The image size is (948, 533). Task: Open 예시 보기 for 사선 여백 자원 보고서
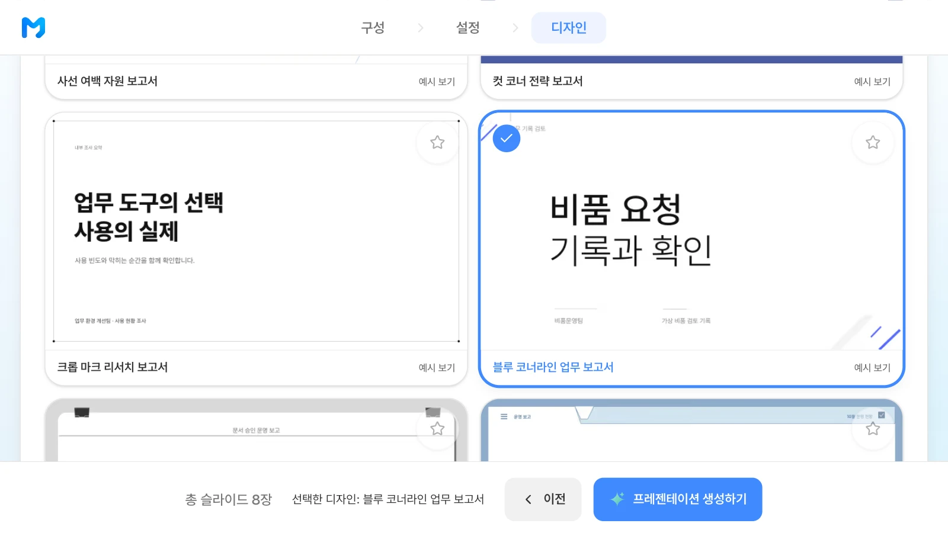click(x=437, y=82)
